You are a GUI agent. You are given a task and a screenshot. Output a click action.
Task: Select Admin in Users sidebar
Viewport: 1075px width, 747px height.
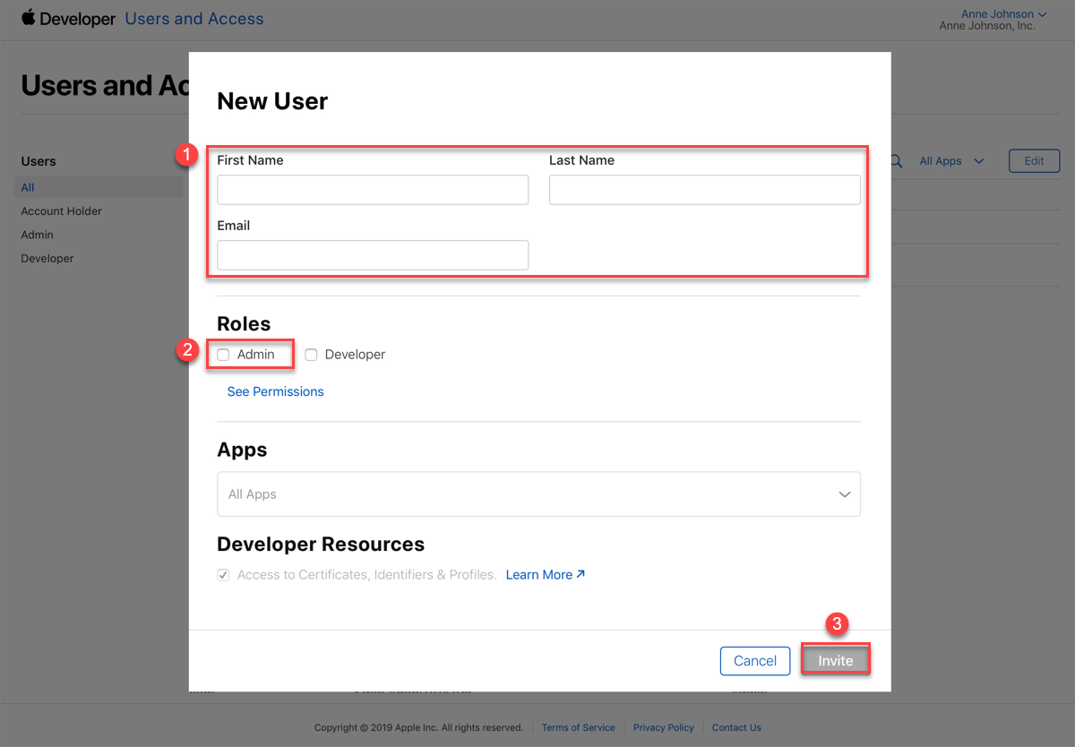pos(38,235)
